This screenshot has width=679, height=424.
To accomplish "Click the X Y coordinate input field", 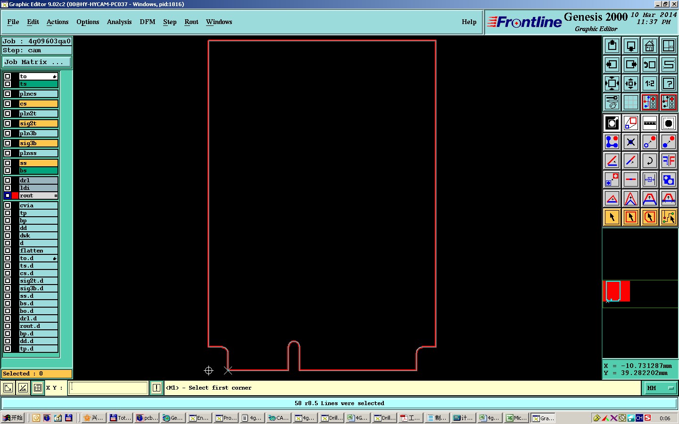I will tap(109, 388).
